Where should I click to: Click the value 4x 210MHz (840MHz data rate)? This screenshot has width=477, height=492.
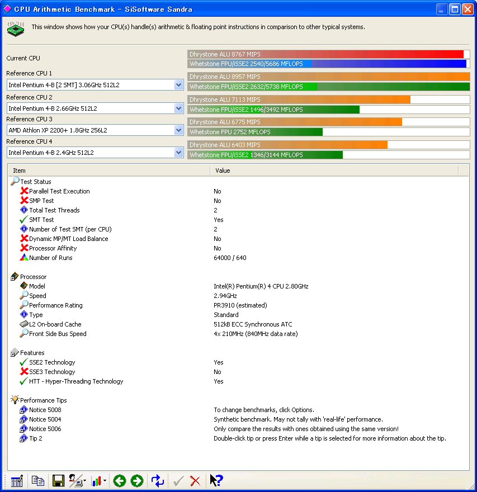(256, 334)
